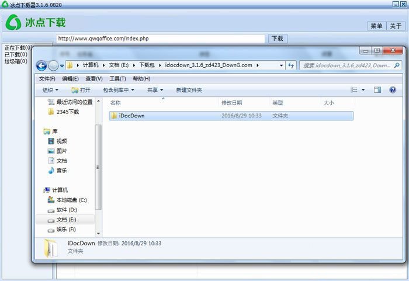
Task: Click the Explorer back navigation arrow
Action: [41, 65]
